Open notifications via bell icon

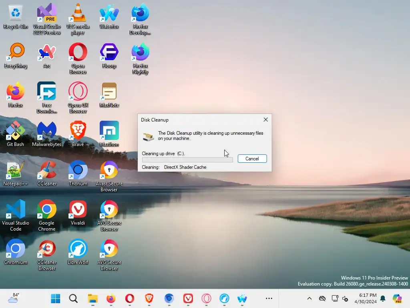(x=383, y=298)
